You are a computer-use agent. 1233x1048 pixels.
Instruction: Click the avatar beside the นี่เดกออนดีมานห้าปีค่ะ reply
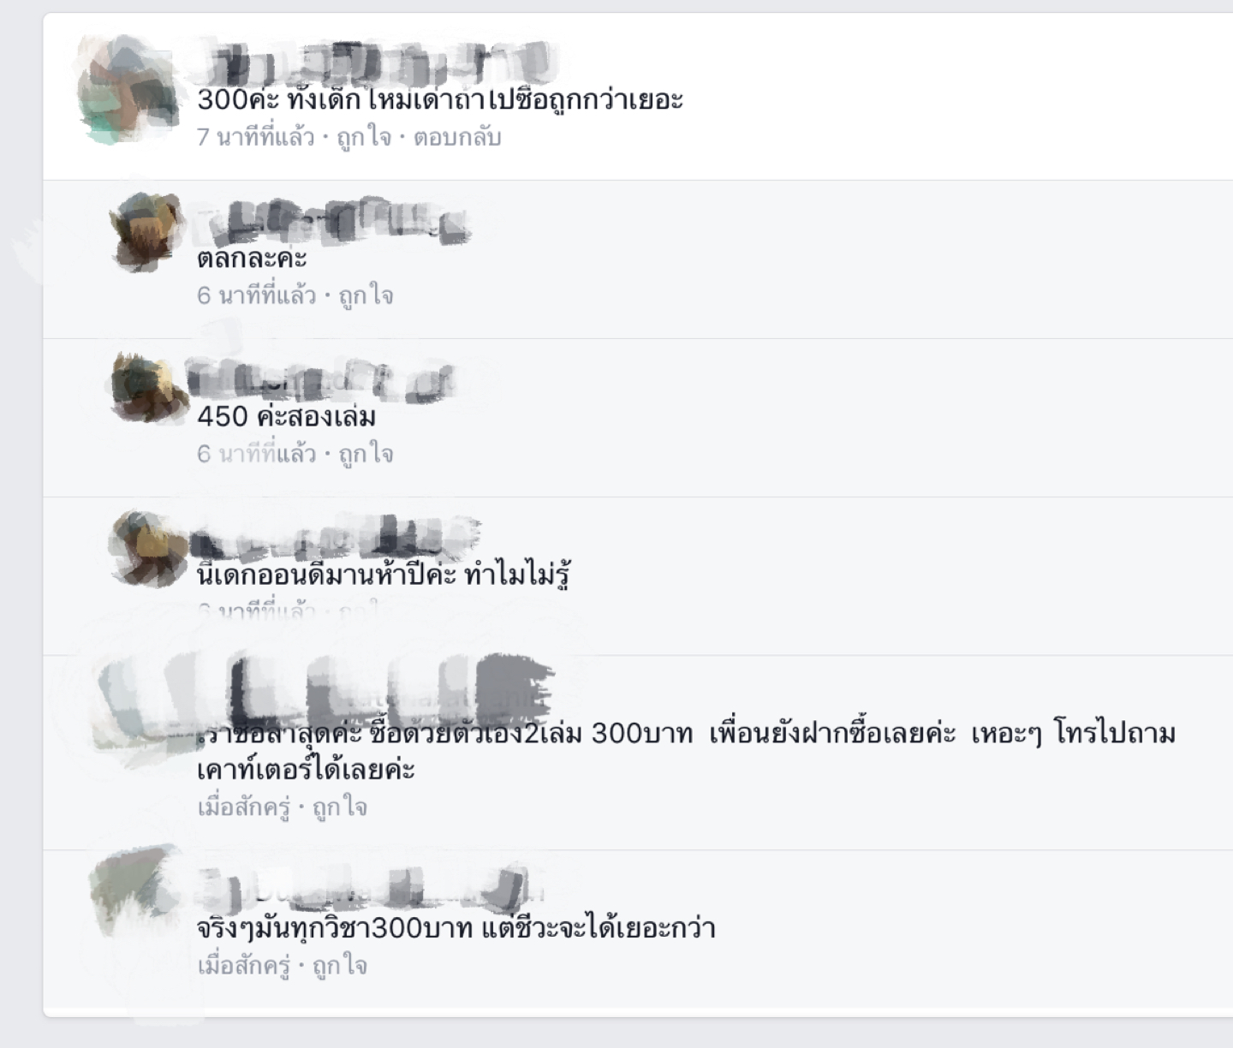pyautogui.click(x=147, y=548)
